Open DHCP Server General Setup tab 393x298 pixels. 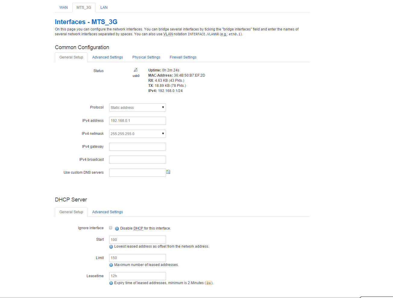(x=71, y=212)
